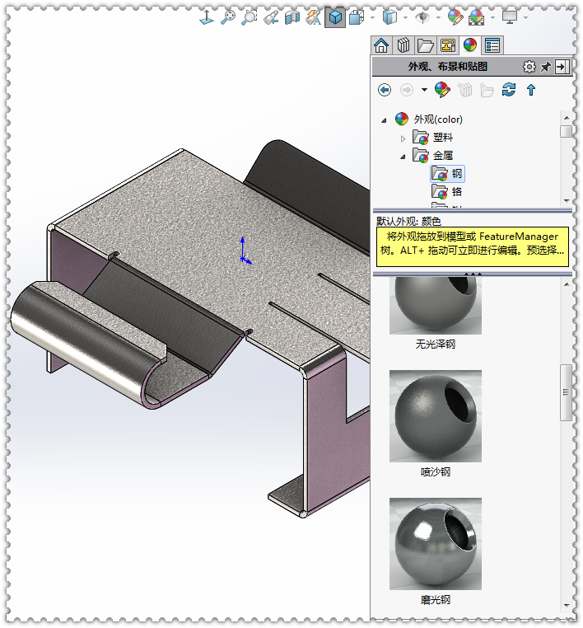Open Custom Properties list tab
This screenshot has height=628, width=583.
click(x=492, y=45)
